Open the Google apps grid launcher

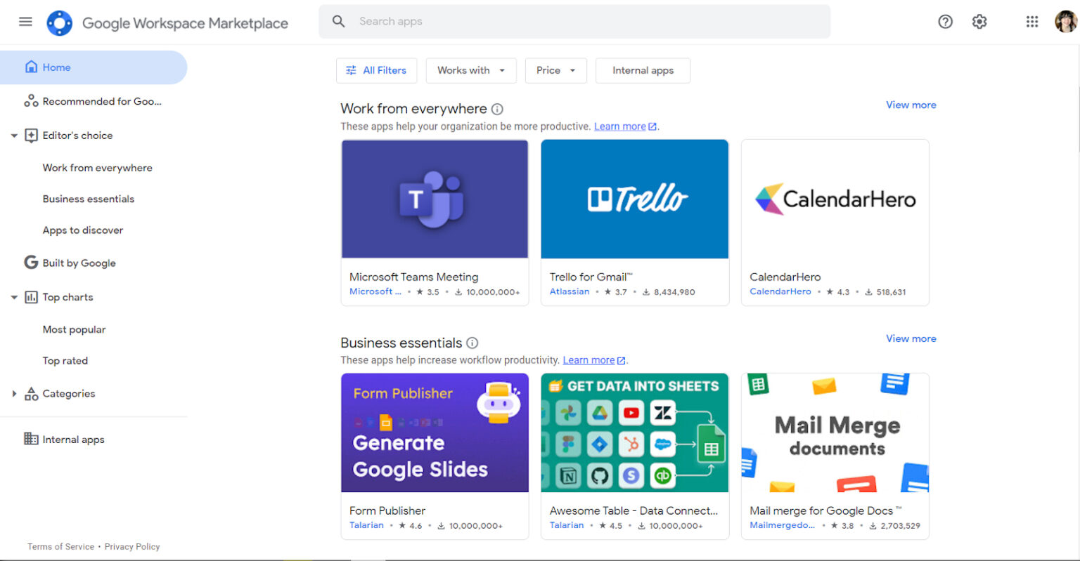click(x=1031, y=22)
